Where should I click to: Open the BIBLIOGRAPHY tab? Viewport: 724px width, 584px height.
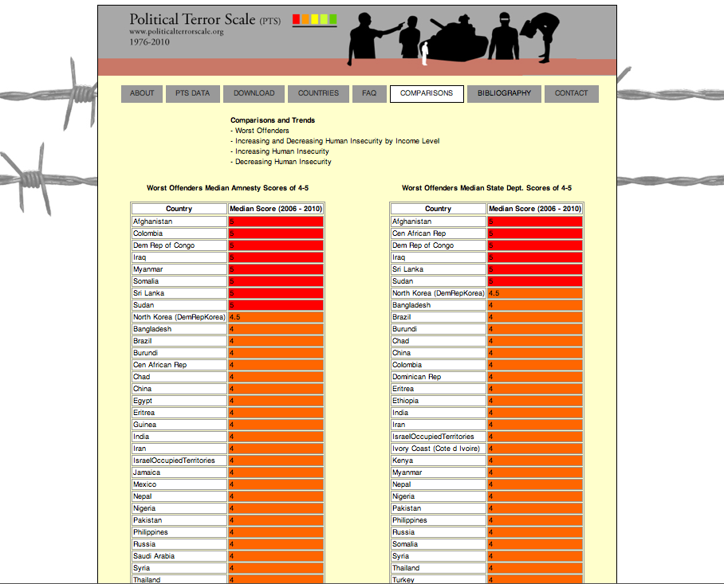click(x=504, y=94)
